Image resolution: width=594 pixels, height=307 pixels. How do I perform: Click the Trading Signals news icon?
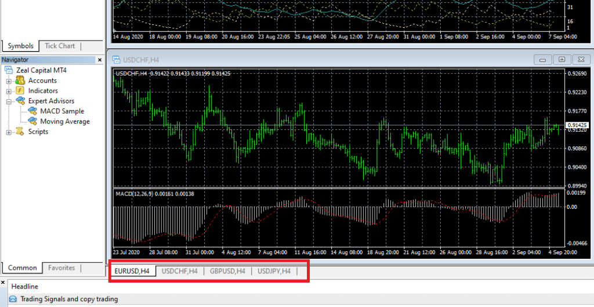click(x=12, y=299)
